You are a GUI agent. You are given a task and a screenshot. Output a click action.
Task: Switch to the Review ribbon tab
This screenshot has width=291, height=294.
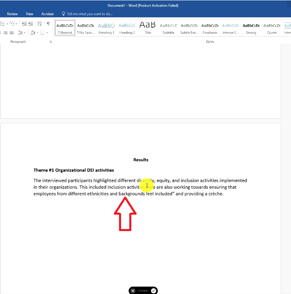pyautogui.click(x=12, y=14)
